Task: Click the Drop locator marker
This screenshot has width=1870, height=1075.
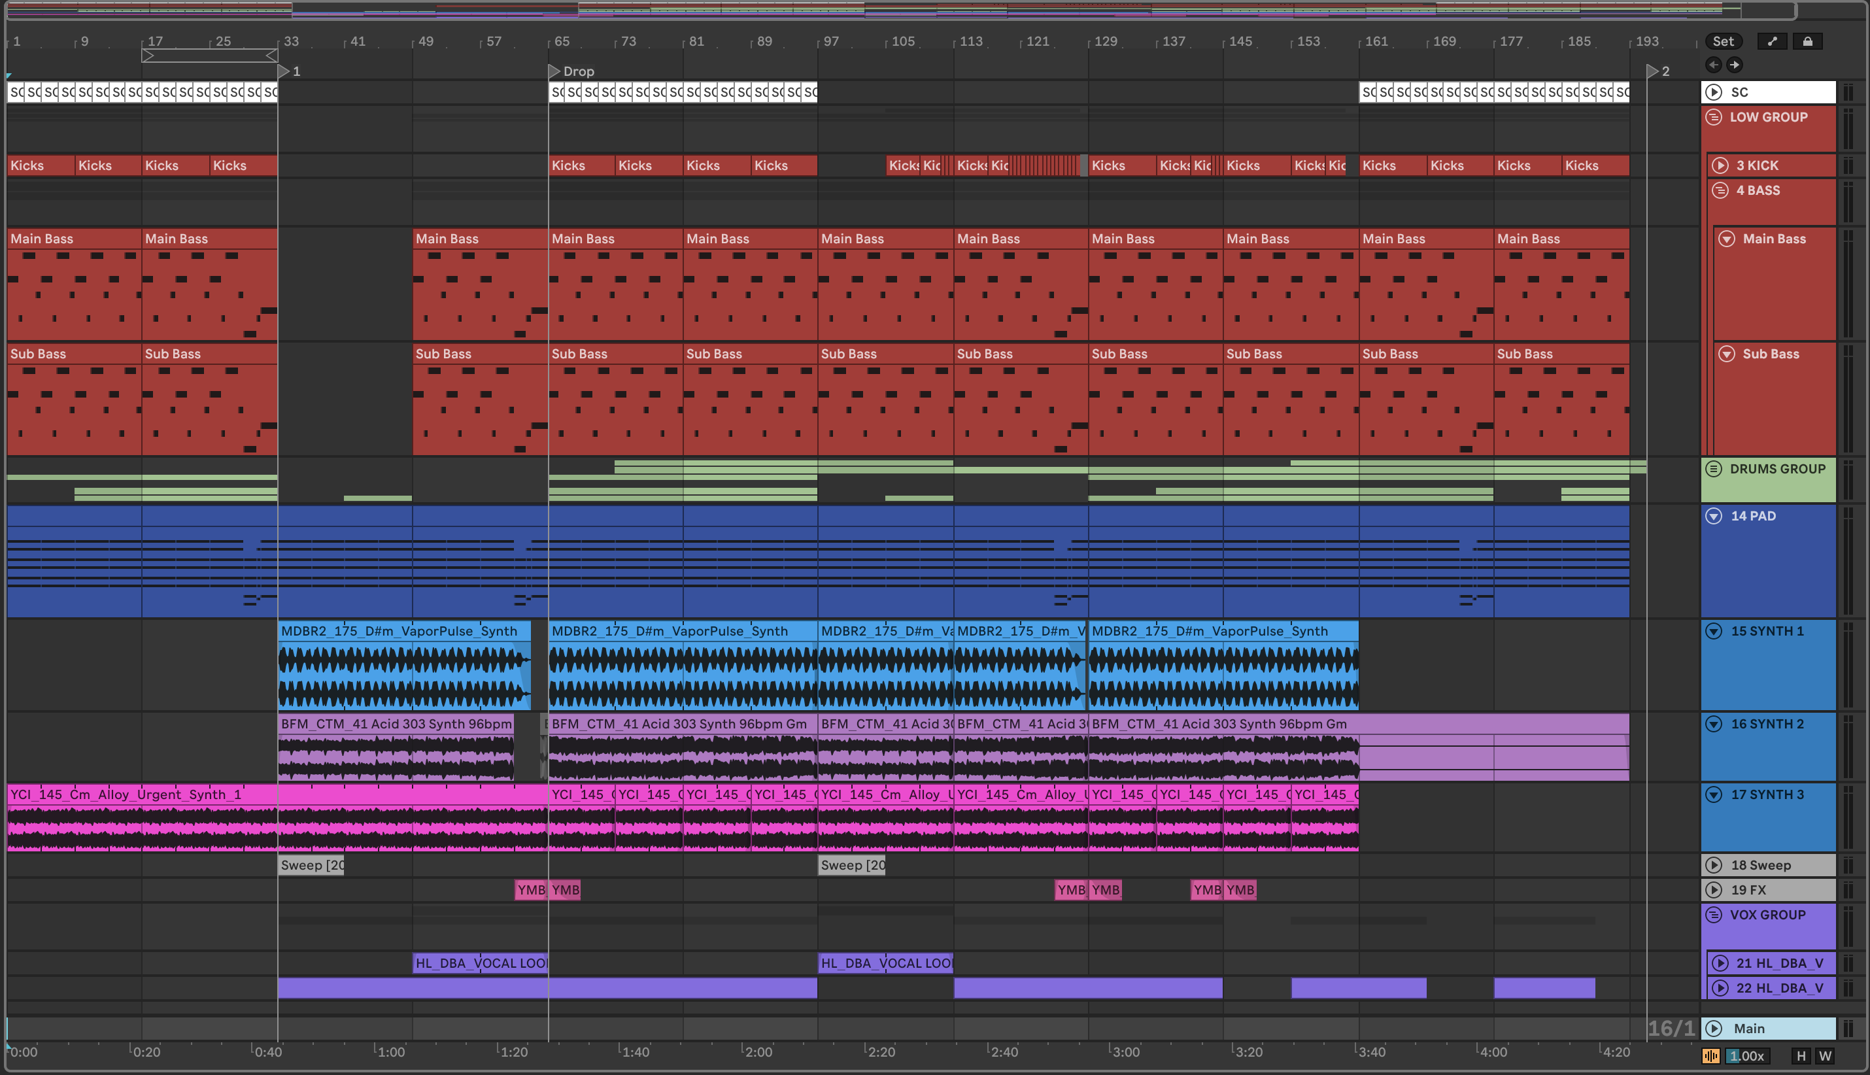Action: click(554, 72)
